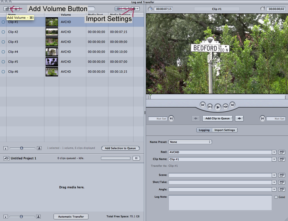Play the clip in the preview
The image size is (288, 221).
pyautogui.click(x=218, y=107)
